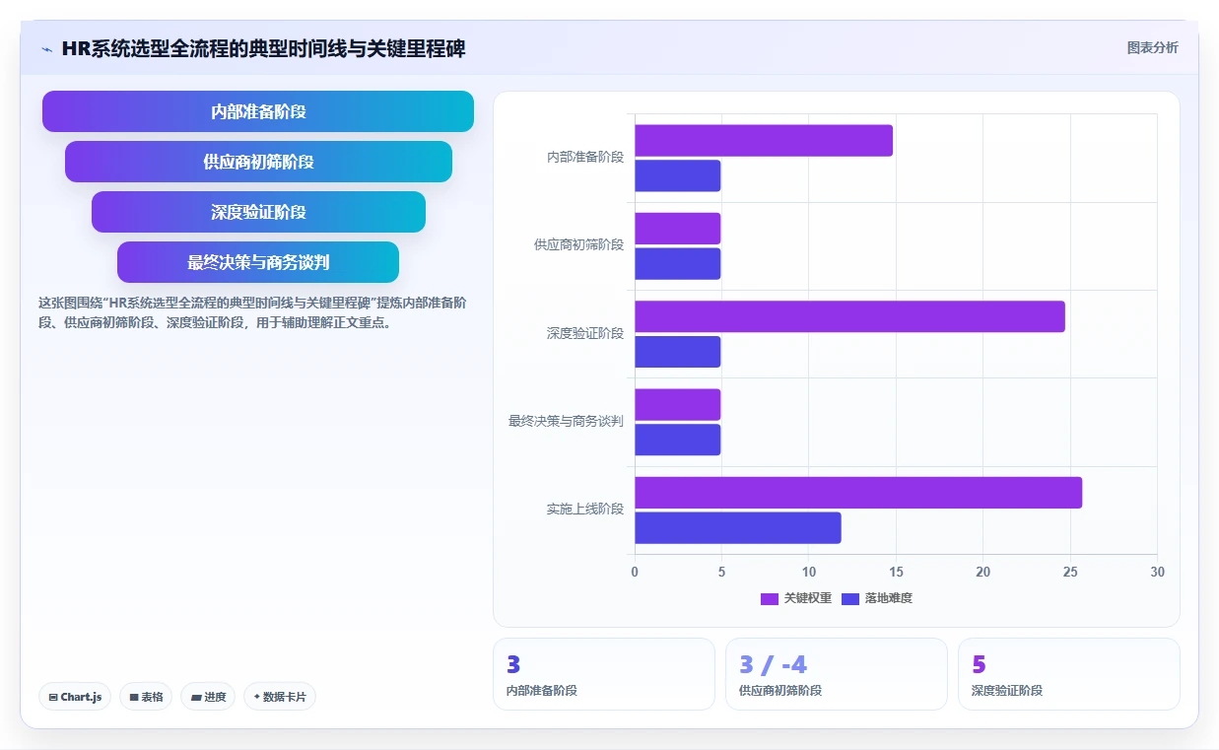Click the 最终决策与商务谈判 axis label
Viewport: 1219px width, 750px height.
coord(566,422)
